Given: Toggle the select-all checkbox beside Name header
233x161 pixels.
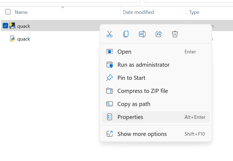Looking at the screenshot, I should click(x=8, y=12).
